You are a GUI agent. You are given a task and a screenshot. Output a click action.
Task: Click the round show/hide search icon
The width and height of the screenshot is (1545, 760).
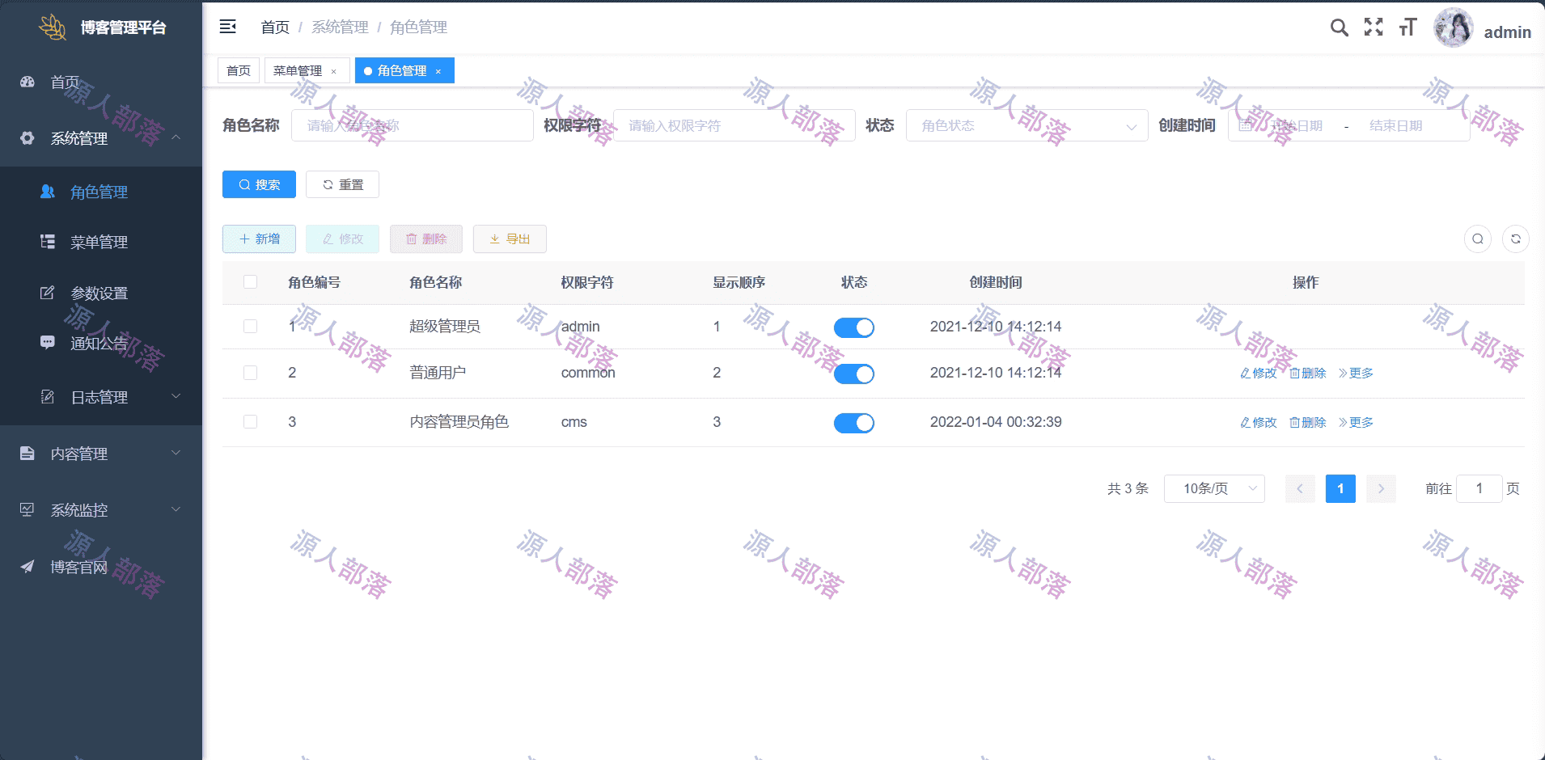1478,239
